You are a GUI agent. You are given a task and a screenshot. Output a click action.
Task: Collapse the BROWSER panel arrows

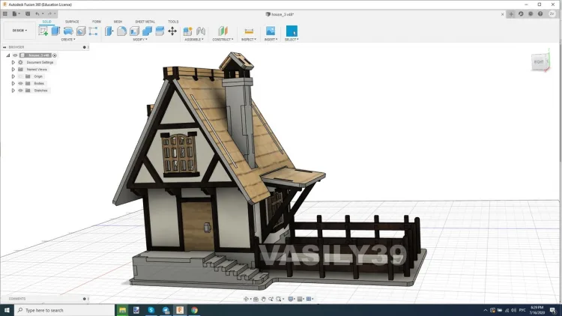click(x=4, y=47)
